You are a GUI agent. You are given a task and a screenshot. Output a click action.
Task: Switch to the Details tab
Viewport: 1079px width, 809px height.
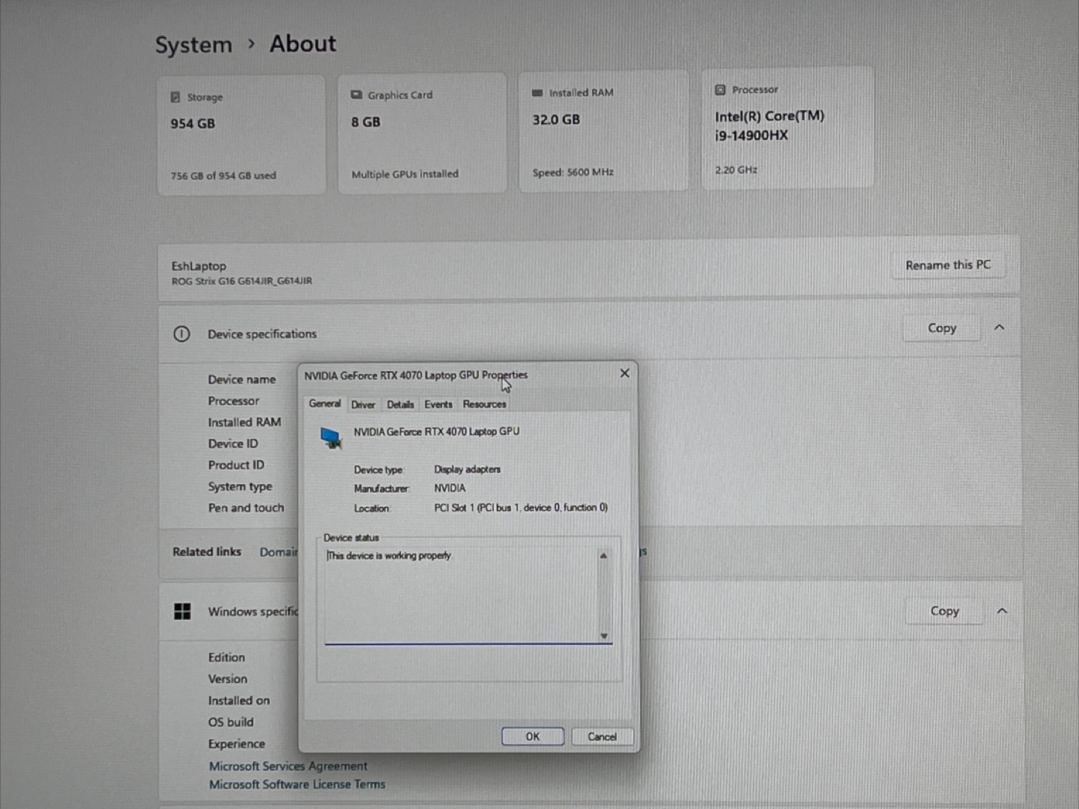pos(400,404)
